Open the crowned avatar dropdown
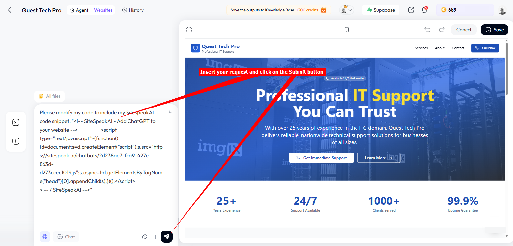513x246 pixels. [346, 10]
